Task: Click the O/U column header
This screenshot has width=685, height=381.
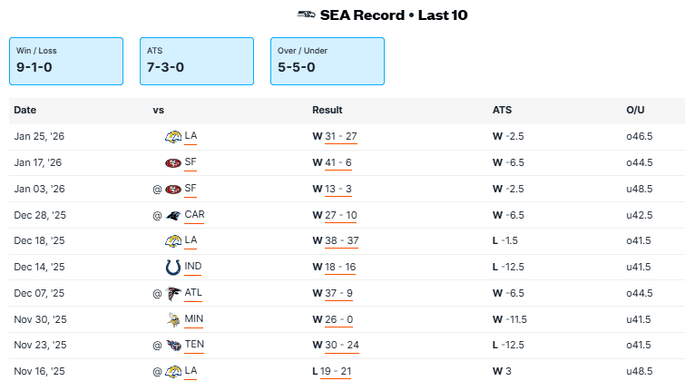Action: (634, 111)
